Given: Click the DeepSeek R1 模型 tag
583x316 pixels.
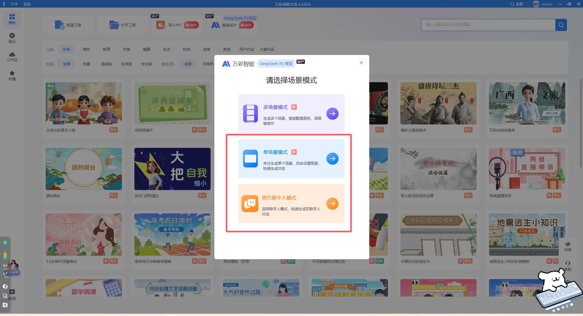Looking at the screenshot, I should click(276, 64).
